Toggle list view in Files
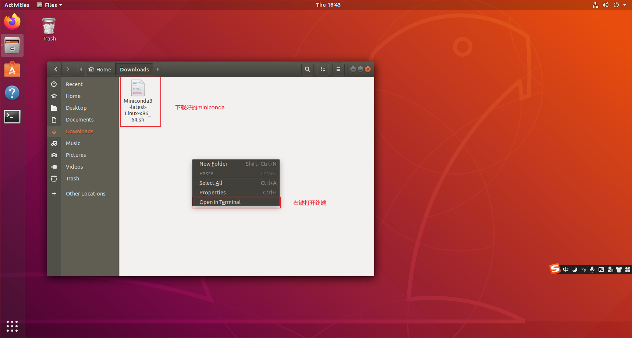 click(x=323, y=69)
